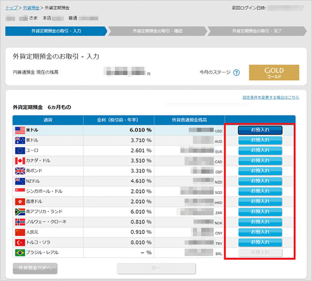Click お預入れ button for 人民元
This screenshot has width=312, height=281.
[x=260, y=232]
